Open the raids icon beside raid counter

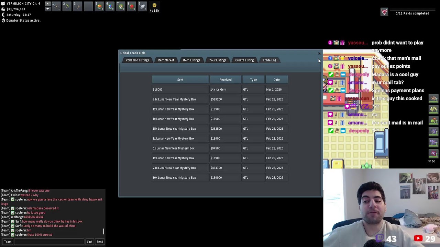coord(384,12)
